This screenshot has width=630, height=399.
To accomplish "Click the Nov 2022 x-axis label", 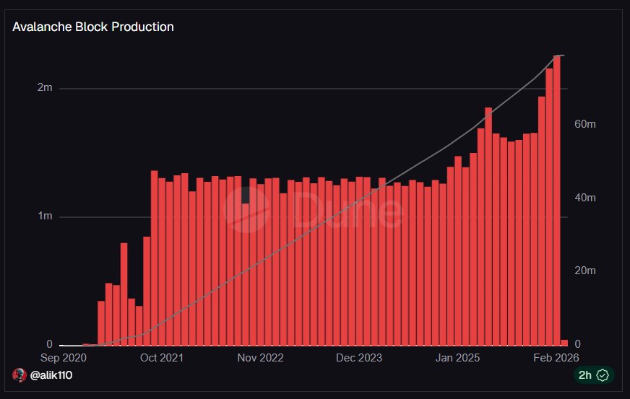I will click(260, 357).
